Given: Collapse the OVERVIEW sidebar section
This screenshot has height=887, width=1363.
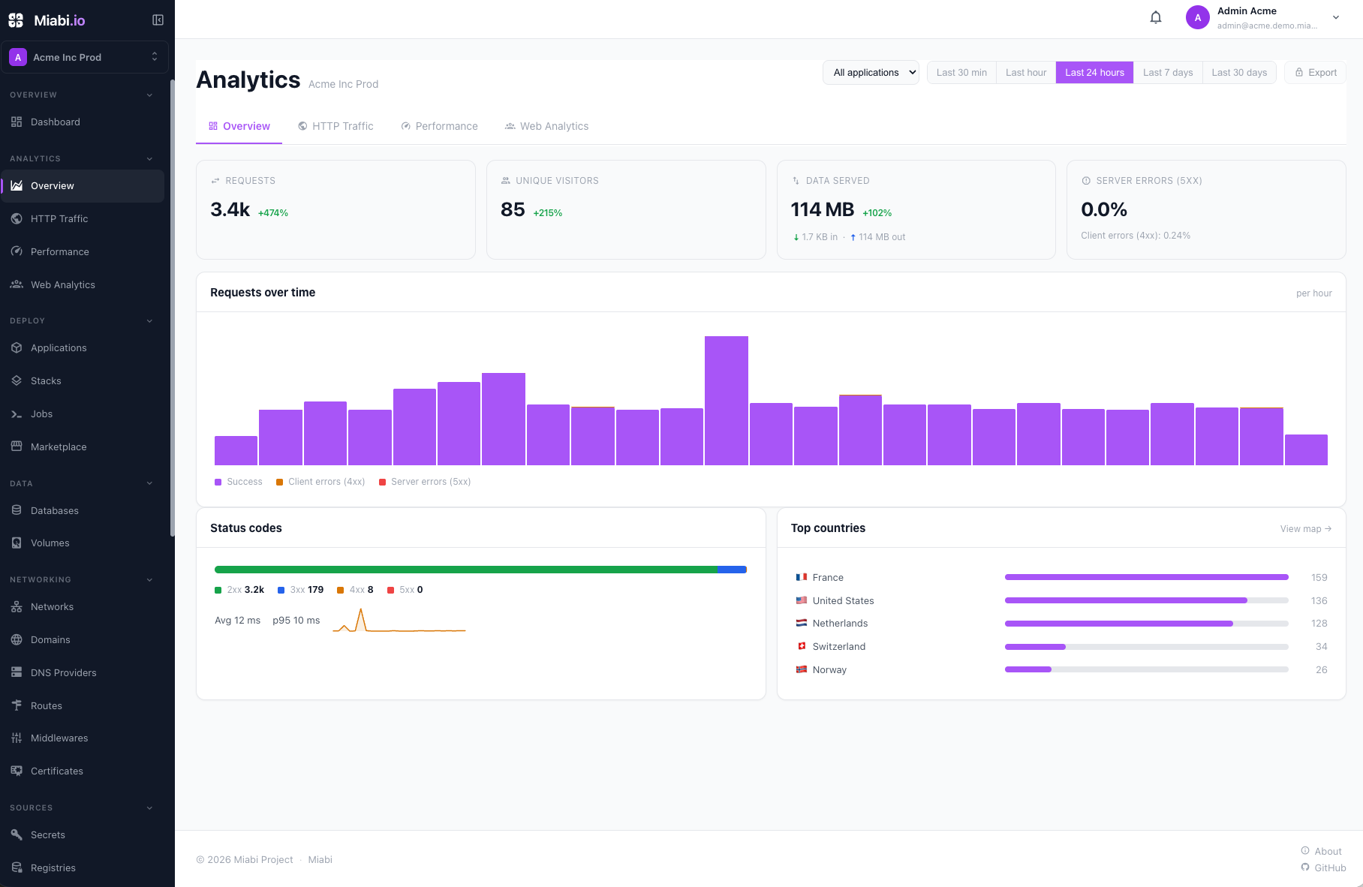Looking at the screenshot, I should pyautogui.click(x=149, y=95).
